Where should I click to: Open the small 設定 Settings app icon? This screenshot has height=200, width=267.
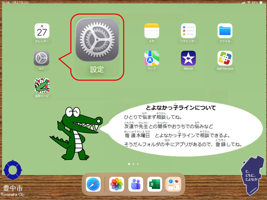pyautogui.click(x=41, y=58)
